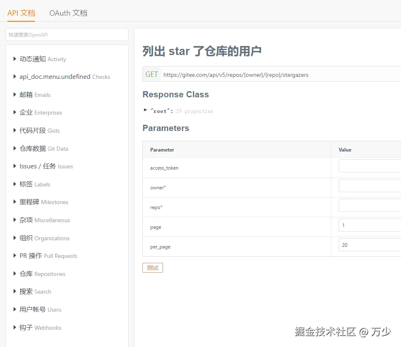401x347 pixels.
Task: Click the 列出 star 了仓库的用户 heading
Action: pos(202,51)
